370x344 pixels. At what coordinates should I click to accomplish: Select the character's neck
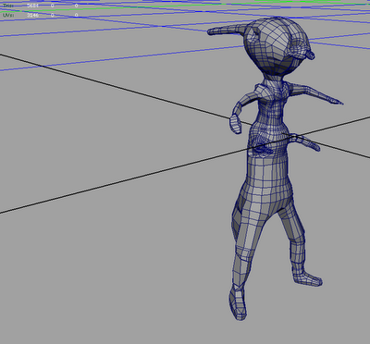tap(273, 80)
